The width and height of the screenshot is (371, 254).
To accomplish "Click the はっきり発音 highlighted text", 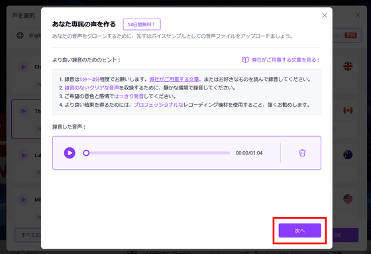I will (x=129, y=96).
